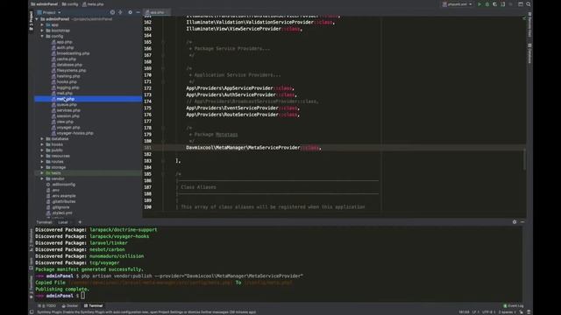Image resolution: width=561 pixels, height=315 pixels.
Task: Select logging.php in the project tree
Action: coord(66,87)
